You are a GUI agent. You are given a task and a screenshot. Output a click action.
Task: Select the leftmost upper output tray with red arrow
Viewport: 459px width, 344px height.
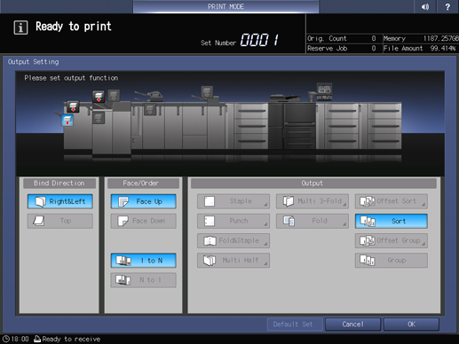coord(73,106)
